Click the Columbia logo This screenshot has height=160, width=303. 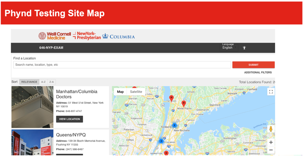(x=118, y=36)
